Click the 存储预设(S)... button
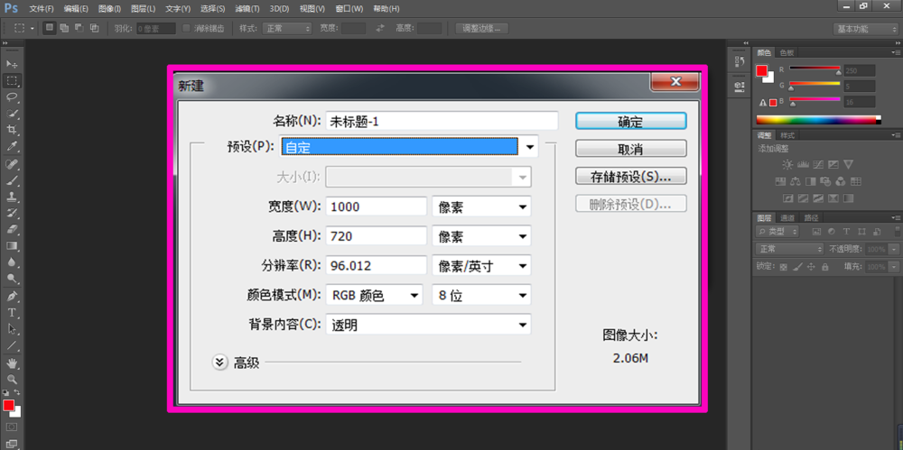Screen dimensions: 903x450 point(630,176)
